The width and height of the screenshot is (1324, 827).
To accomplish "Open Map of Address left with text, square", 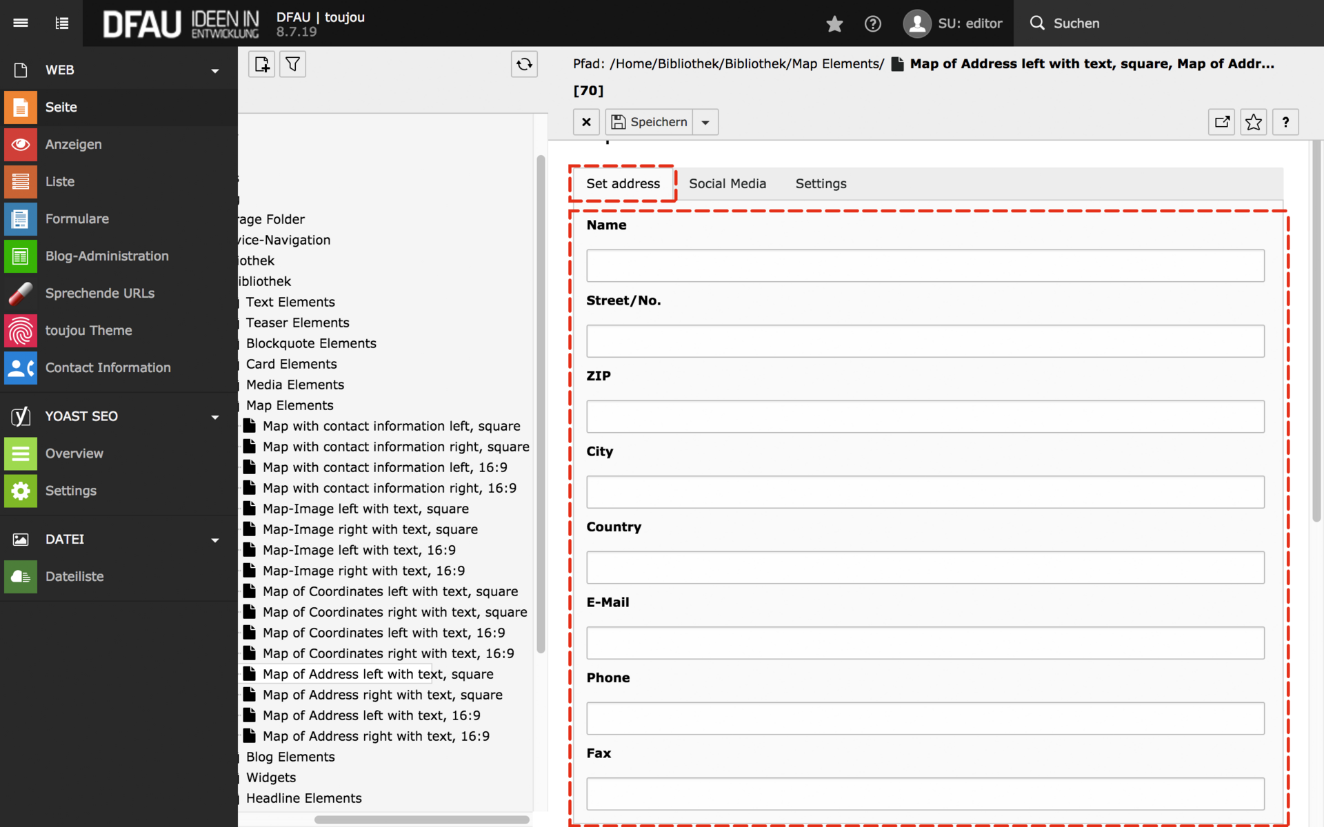I will point(378,674).
